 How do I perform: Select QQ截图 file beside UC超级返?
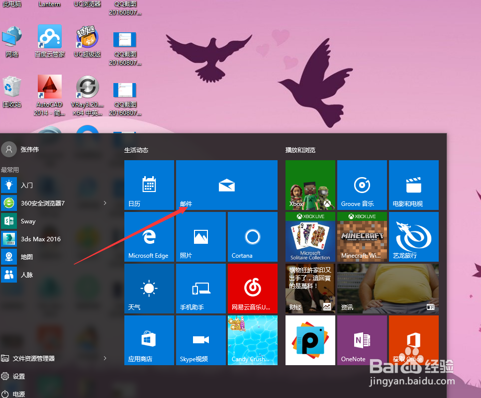click(x=125, y=48)
